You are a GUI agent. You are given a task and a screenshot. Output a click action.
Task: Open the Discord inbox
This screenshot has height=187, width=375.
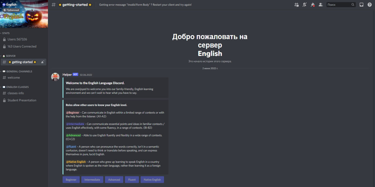(x=361, y=4)
